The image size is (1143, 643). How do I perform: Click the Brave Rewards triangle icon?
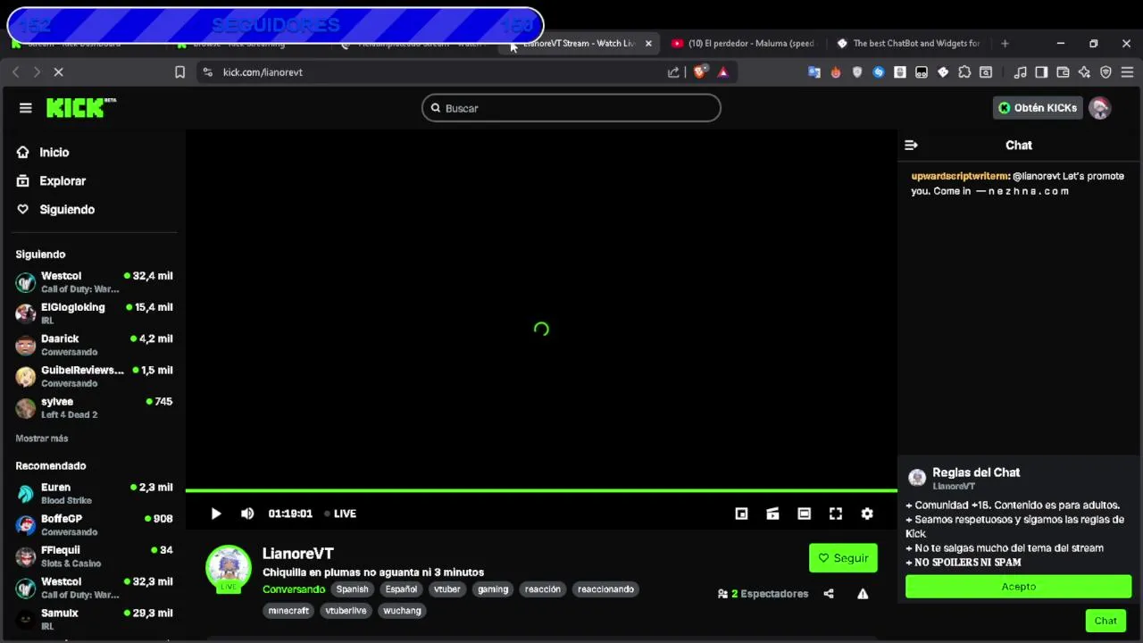(x=722, y=72)
